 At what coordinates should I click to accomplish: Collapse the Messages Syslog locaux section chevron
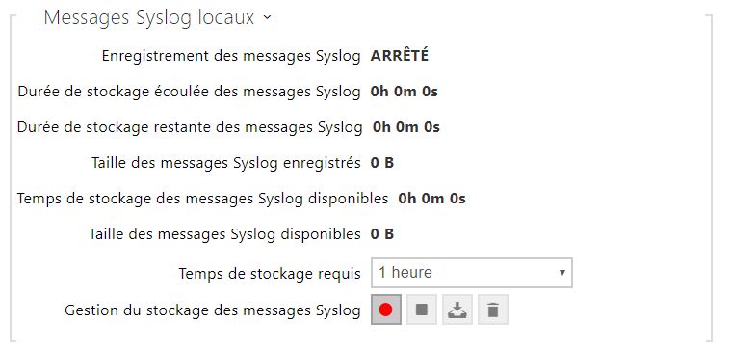pos(267,17)
